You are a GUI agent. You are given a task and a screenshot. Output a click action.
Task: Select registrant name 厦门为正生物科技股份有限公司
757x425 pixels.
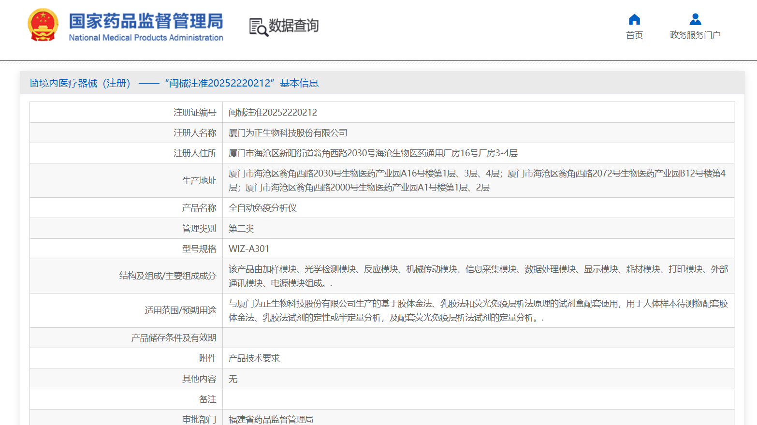click(288, 133)
